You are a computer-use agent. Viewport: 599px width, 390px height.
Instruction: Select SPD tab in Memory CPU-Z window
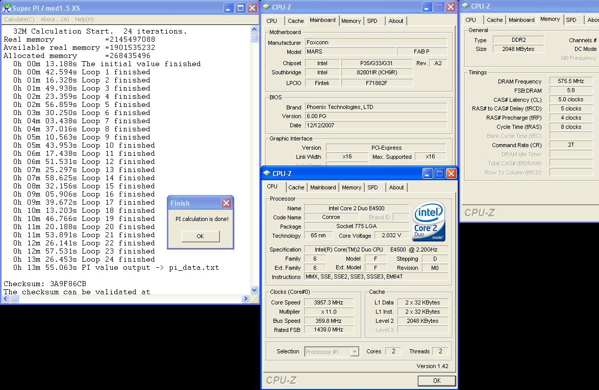[571, 20]
